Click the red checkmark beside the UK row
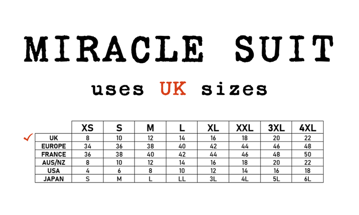 coord(28,138)
